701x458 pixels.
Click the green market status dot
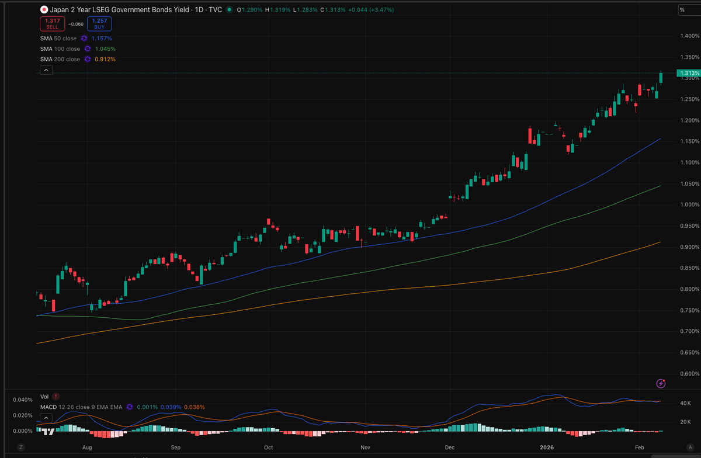(x=229, y=10)
